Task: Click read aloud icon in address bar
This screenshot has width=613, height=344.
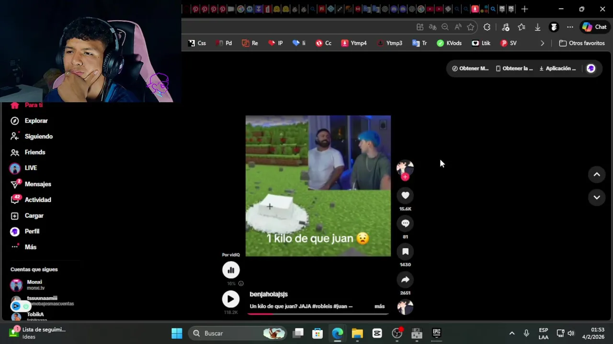Action: point(458,27)
